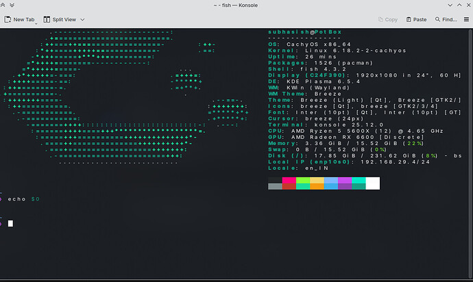Click the fish — Konsole window title
This screenshot has height=282, width=473.
(236, 5)
